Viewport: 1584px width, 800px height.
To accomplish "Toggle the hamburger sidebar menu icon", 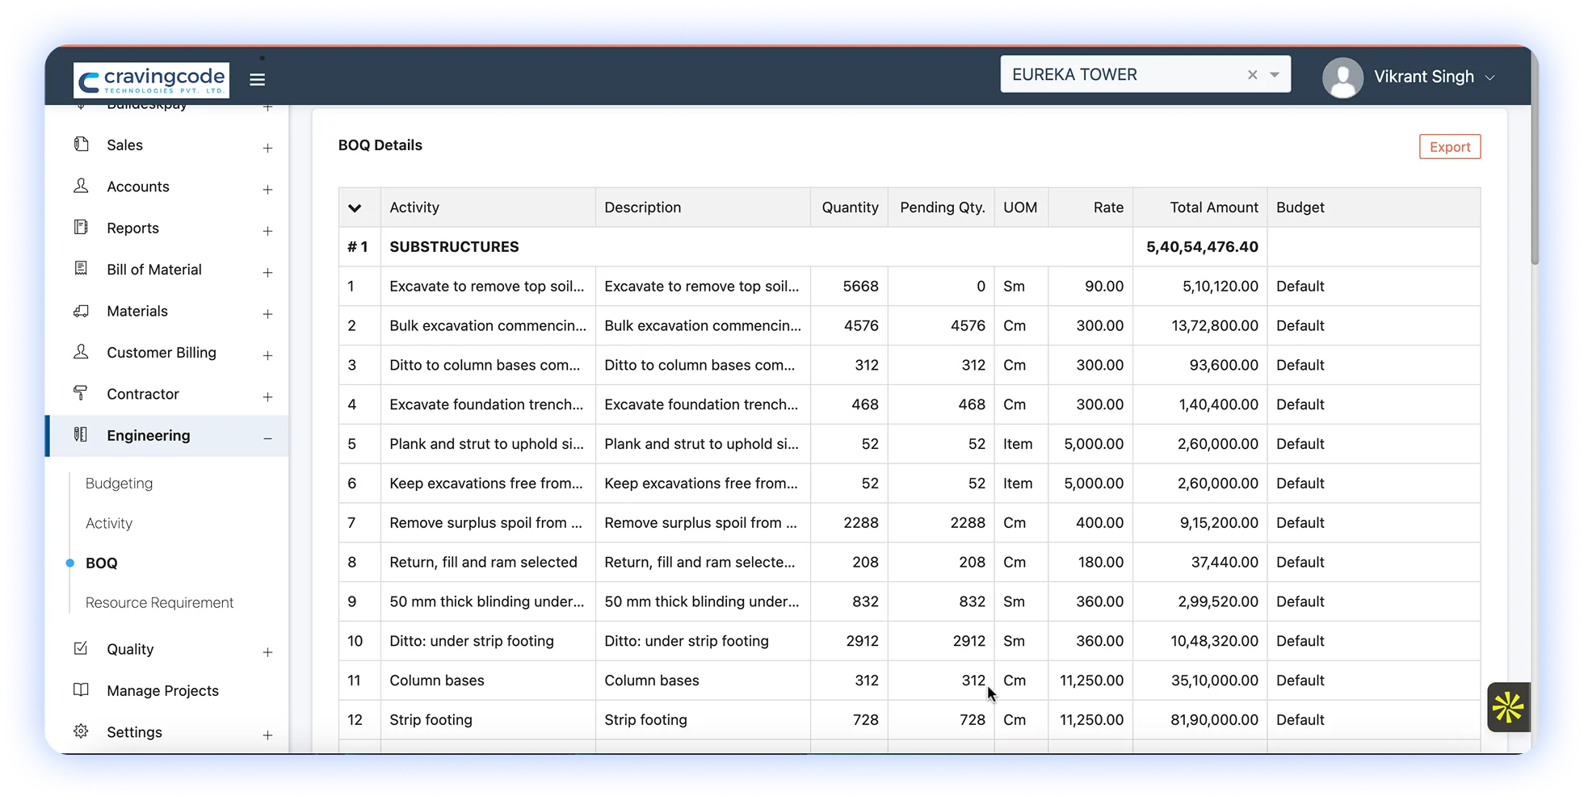I will (257, 79).
